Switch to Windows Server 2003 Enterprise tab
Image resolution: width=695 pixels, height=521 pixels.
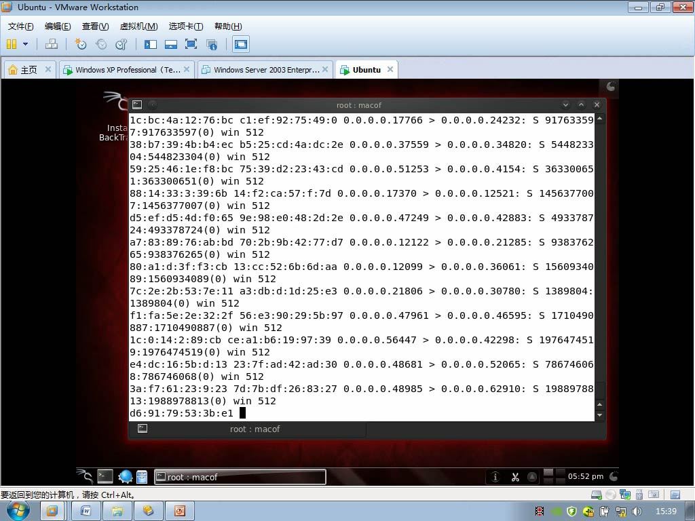pos(265,70)
